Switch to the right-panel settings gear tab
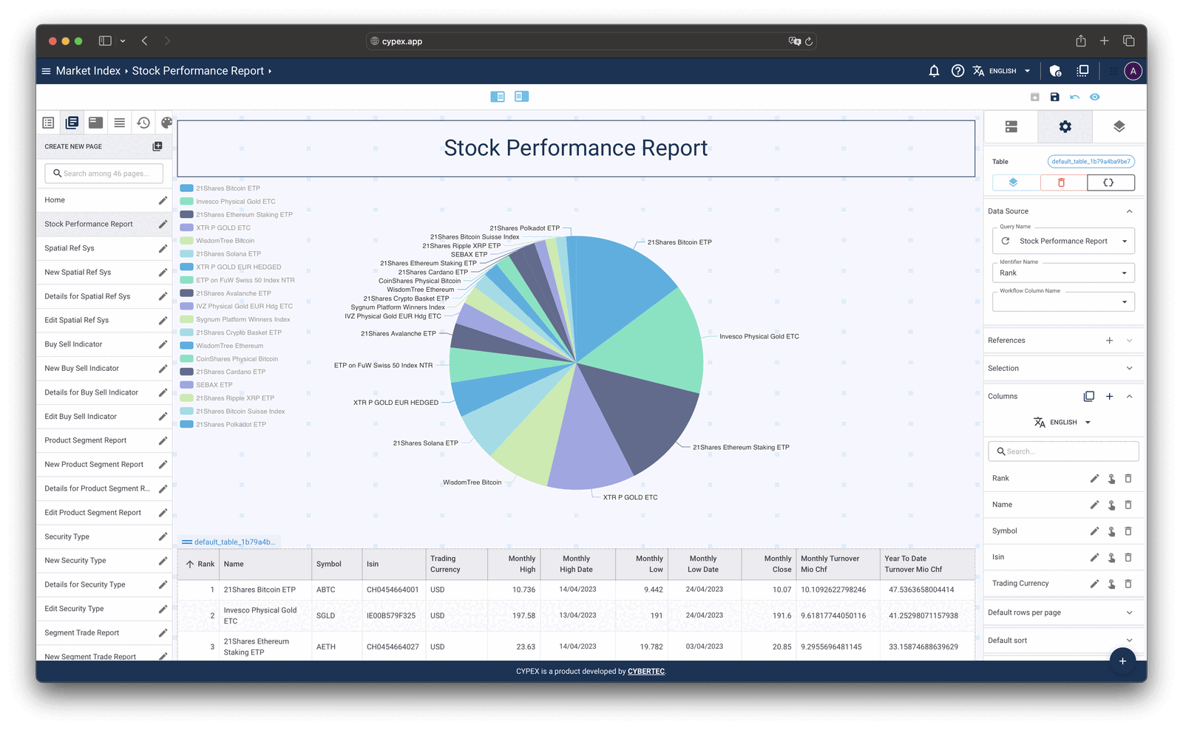 1065,127
